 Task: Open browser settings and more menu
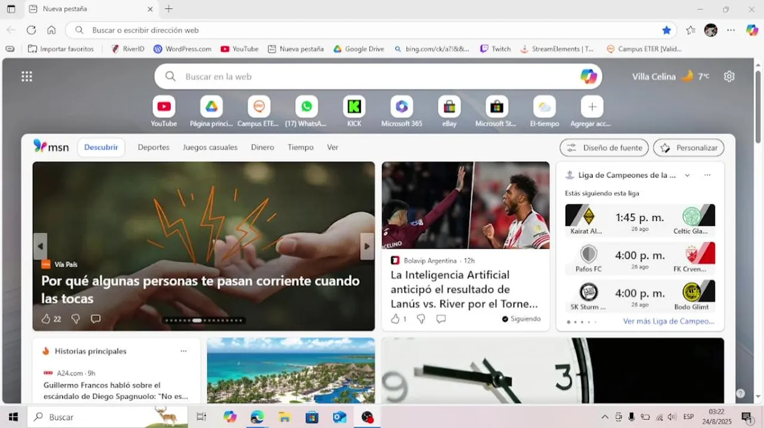(731, 30)
